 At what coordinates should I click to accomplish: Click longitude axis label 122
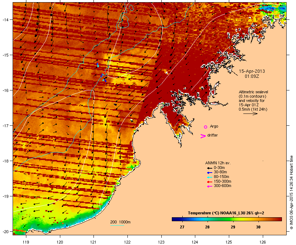pyautogui.click(x=127, y=242)
